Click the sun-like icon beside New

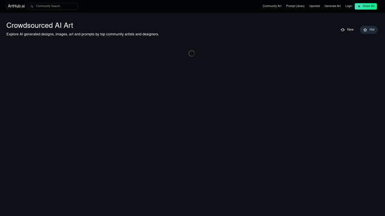coord(342,30)
